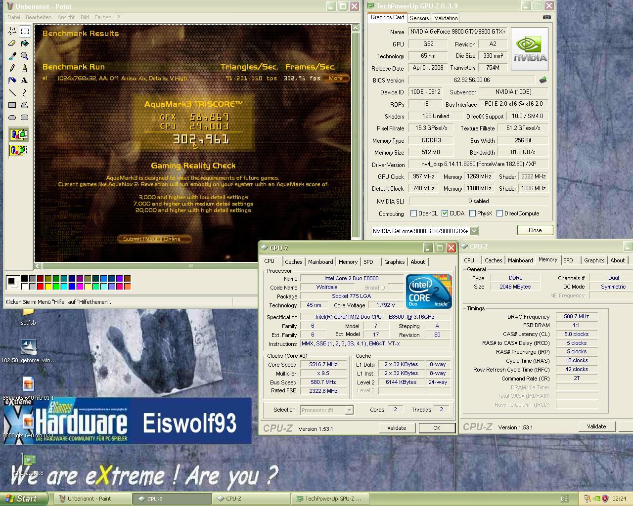The image size is (633, 506).
Task: Select the Brush tool in Paint
Action: pos(25,68)
